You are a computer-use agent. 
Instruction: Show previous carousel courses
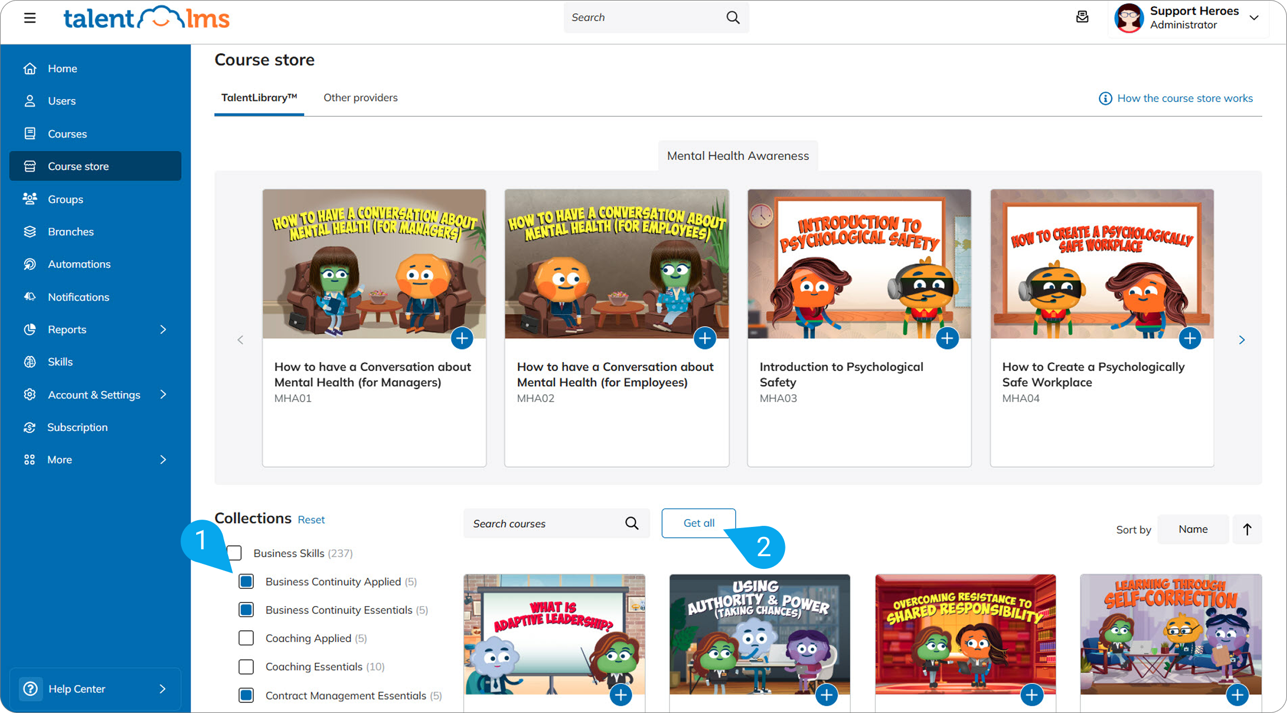240,340
